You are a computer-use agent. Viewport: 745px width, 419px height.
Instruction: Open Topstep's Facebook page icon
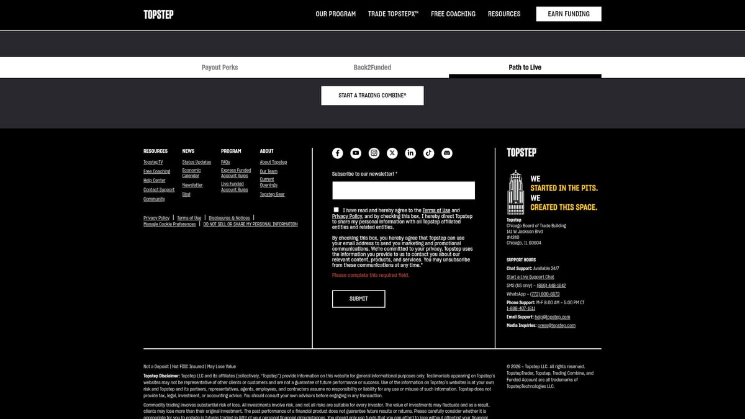(x=337, y=153)
